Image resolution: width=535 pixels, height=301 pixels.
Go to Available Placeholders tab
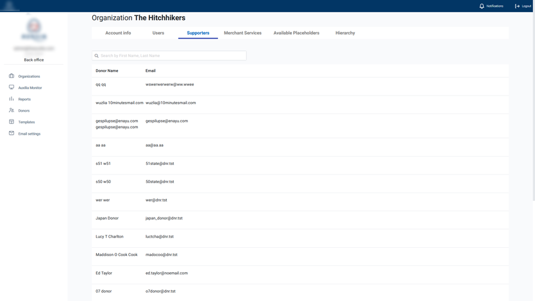tap(296, 33)
